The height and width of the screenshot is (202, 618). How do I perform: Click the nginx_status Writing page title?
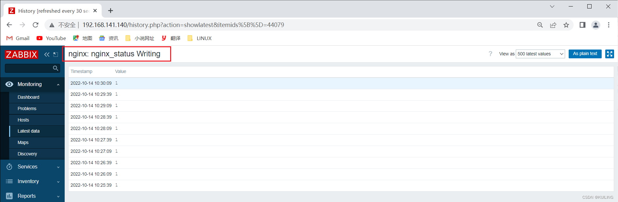coord(114,54)
